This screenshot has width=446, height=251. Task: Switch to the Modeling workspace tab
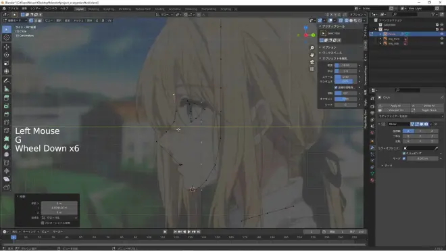(x=93, y=9)
